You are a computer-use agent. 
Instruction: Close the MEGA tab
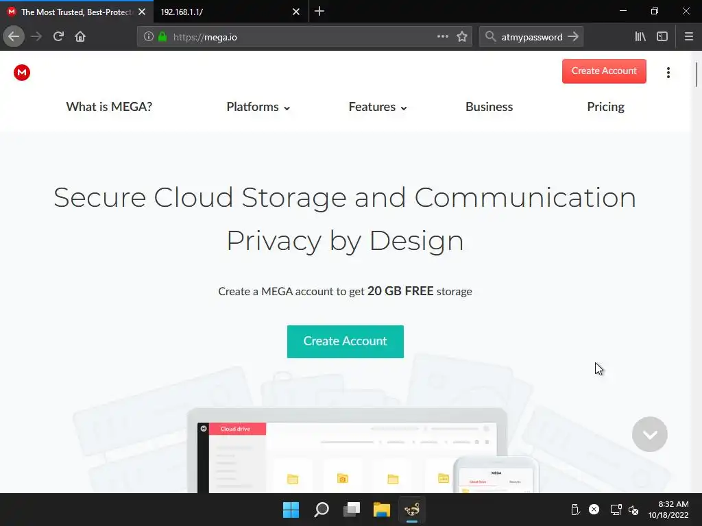click(142, 12)
